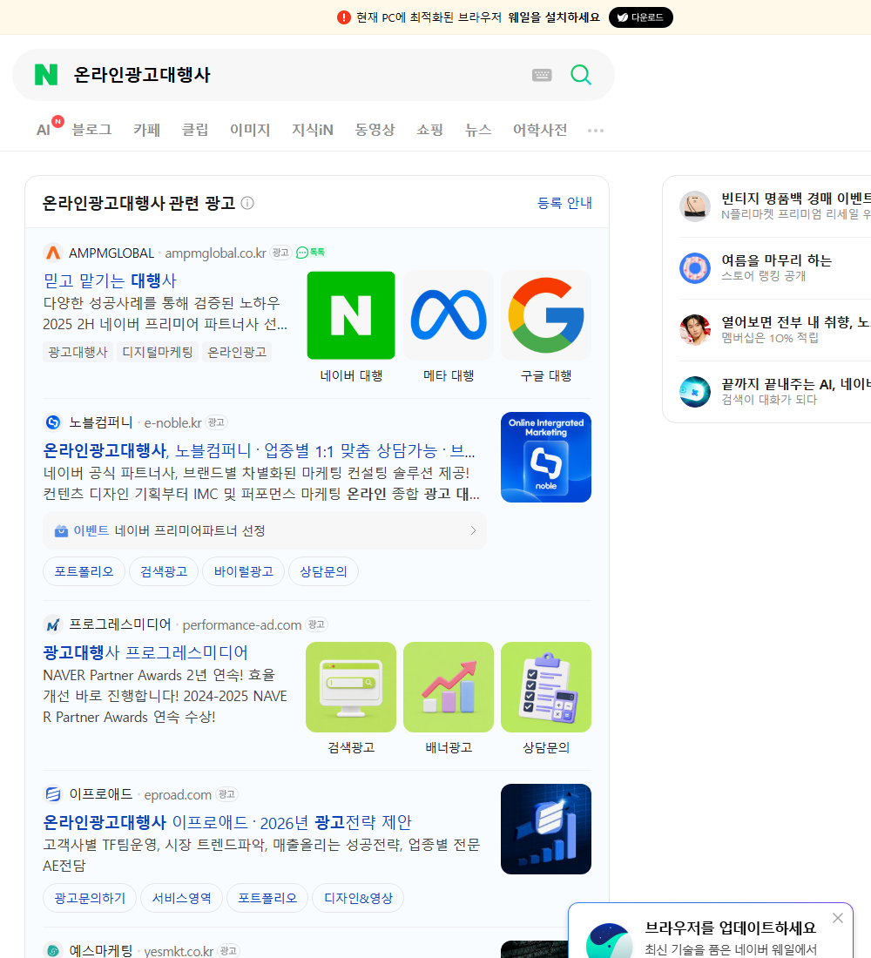Open the eproad.com URL link
The width and height of the screenshot is (871, 958).
178,795
